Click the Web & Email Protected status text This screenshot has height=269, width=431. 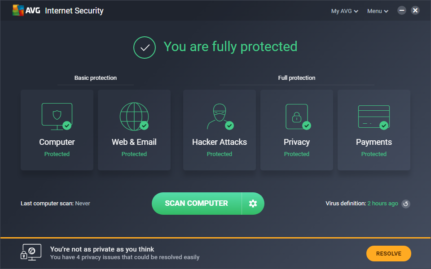pos(134,154)
